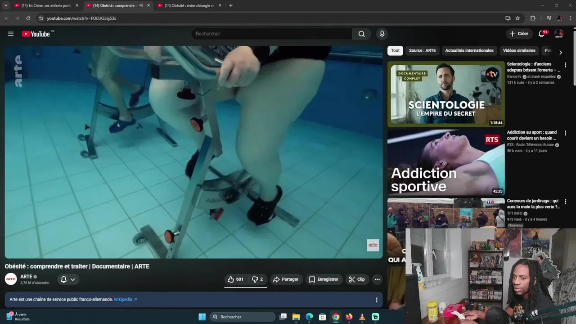Open the tab search dropdown arrow

coord(6,5)
